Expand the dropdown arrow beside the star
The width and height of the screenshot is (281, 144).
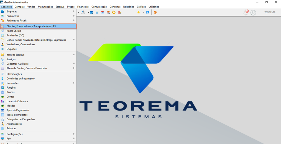coord(144,12)
